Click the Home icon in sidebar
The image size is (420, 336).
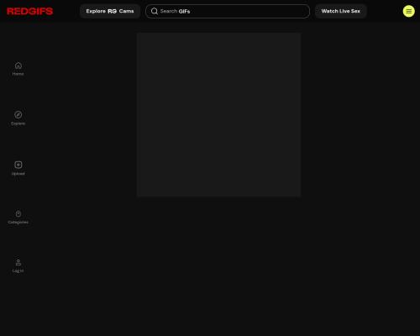[18, 66]
